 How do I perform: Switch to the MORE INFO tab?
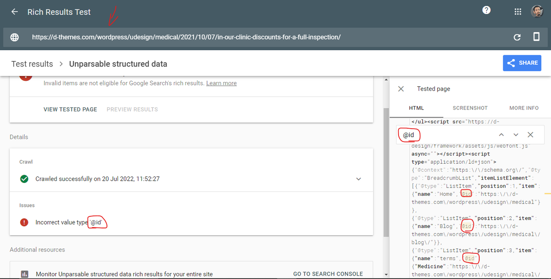pos(524,108)
